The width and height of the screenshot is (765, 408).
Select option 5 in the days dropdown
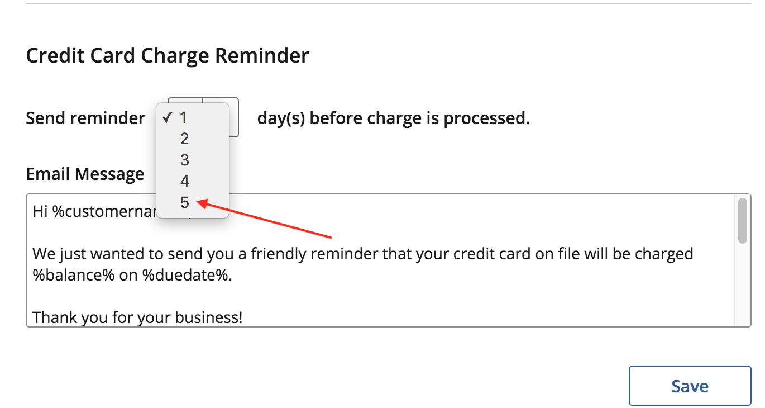185,202
